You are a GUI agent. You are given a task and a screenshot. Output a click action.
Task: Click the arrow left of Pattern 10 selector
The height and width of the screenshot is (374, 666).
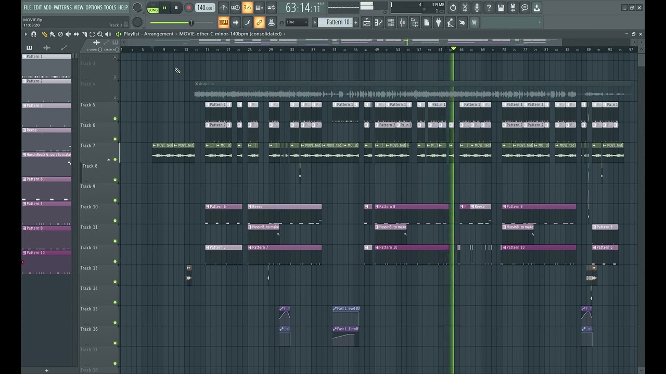point(314,22)
